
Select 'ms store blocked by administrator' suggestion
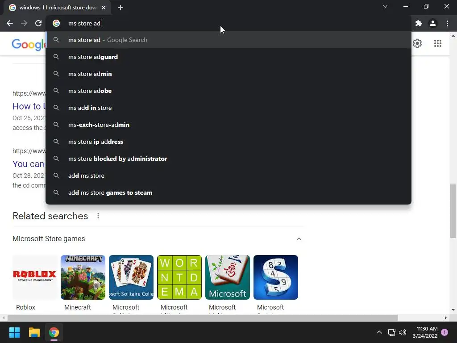(x=228, y=159)
